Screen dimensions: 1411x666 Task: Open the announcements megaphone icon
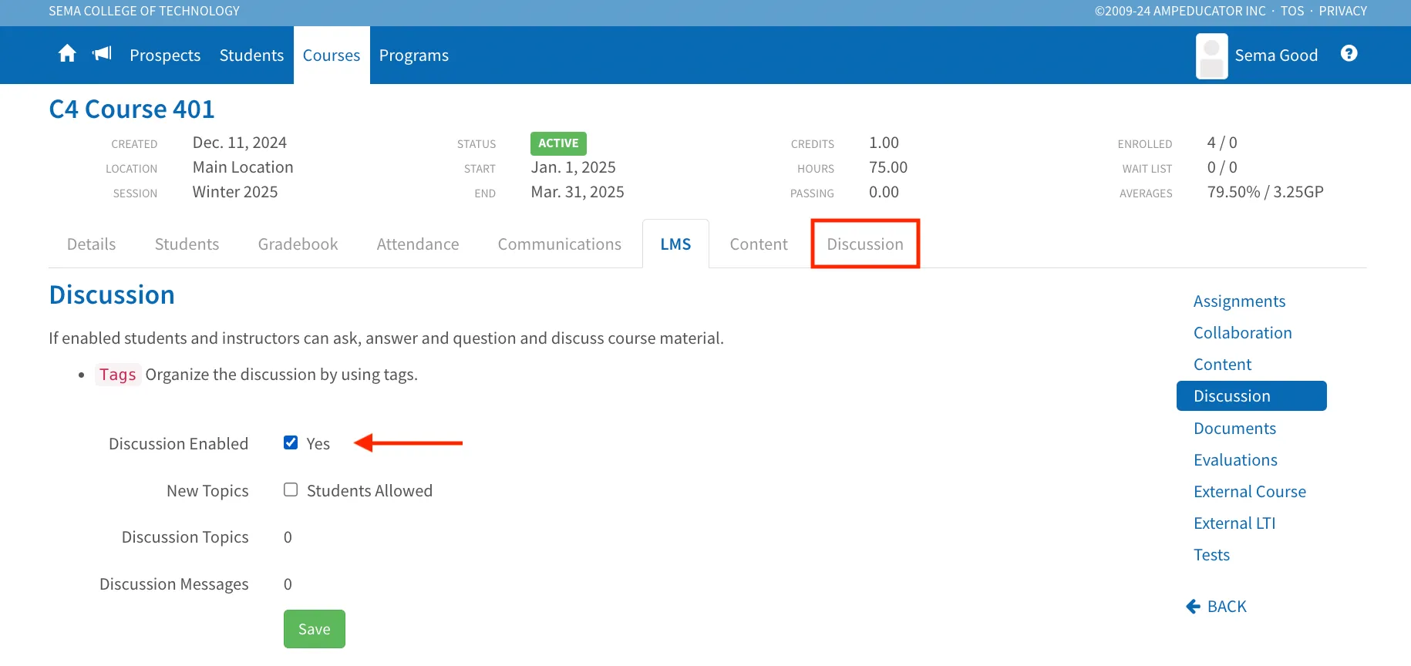[102, 53]
